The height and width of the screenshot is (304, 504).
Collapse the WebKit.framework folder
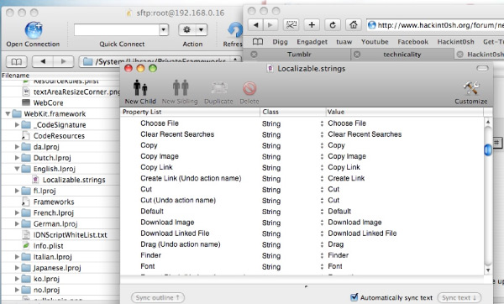pyautogui.click(x=8, y=113)
